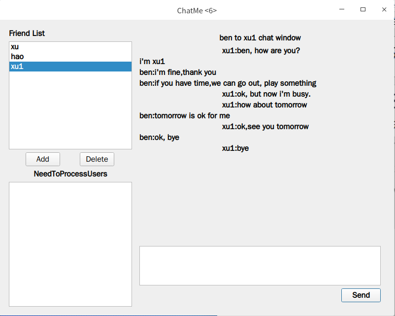Click the final message "xu1:bye"
The width and height of the screenshot is (395, 316).
pos(235,148)
